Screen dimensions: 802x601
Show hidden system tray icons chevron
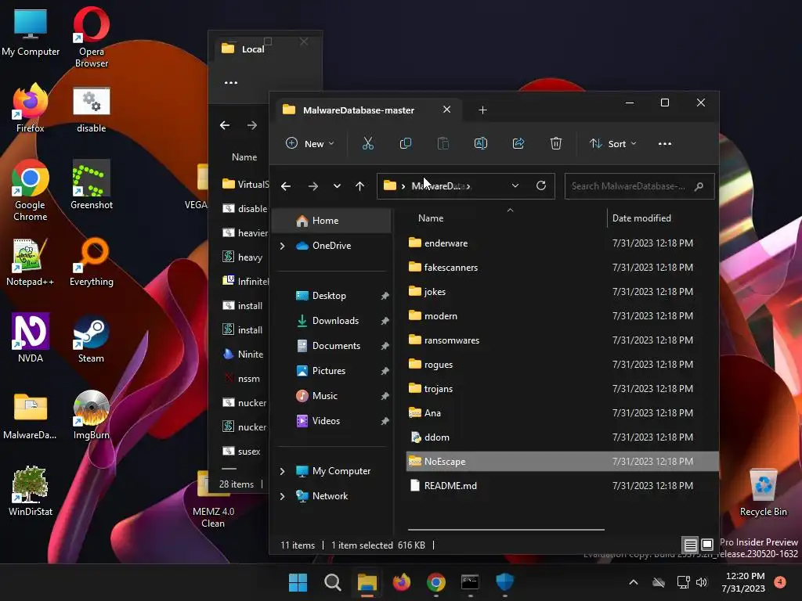[x=633, y=582]
